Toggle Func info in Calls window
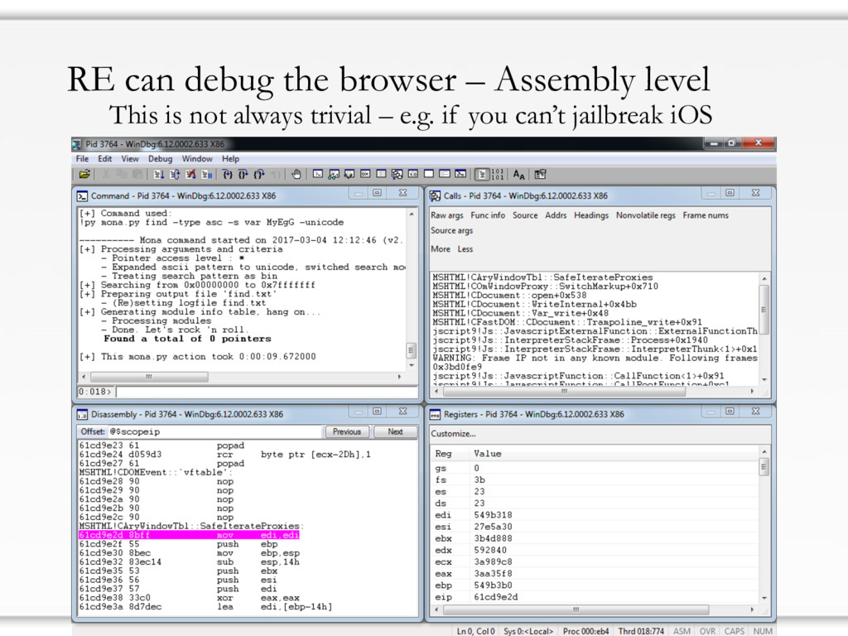Image resolution: width=848 pixels, height=636 pixels. click(x=488, y=215)
